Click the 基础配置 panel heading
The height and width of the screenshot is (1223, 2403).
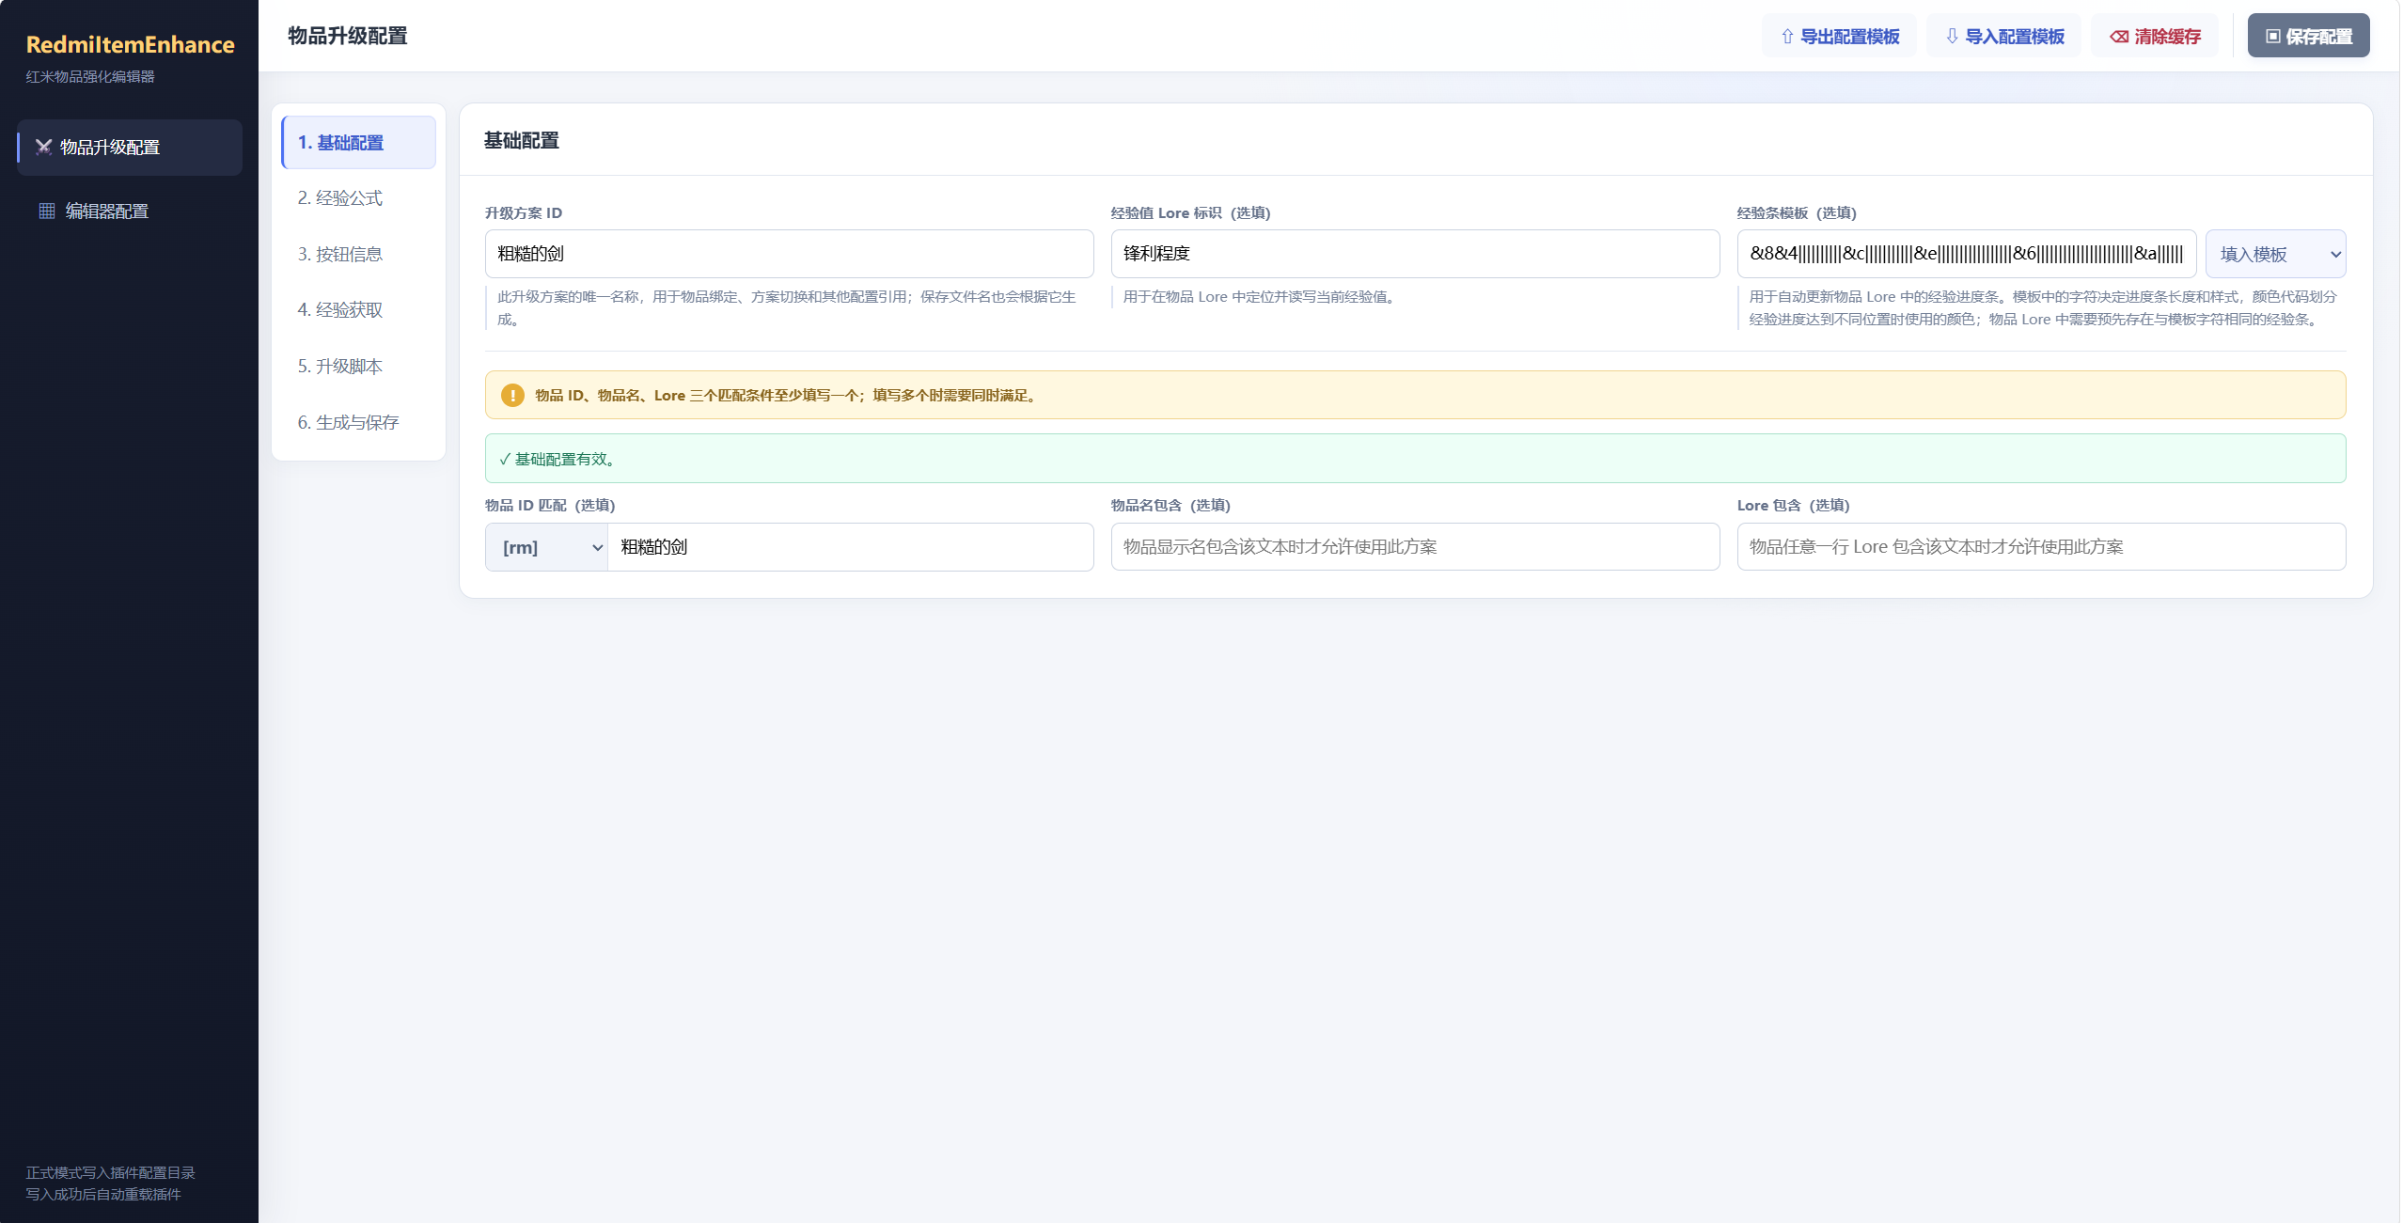point(522,141)
